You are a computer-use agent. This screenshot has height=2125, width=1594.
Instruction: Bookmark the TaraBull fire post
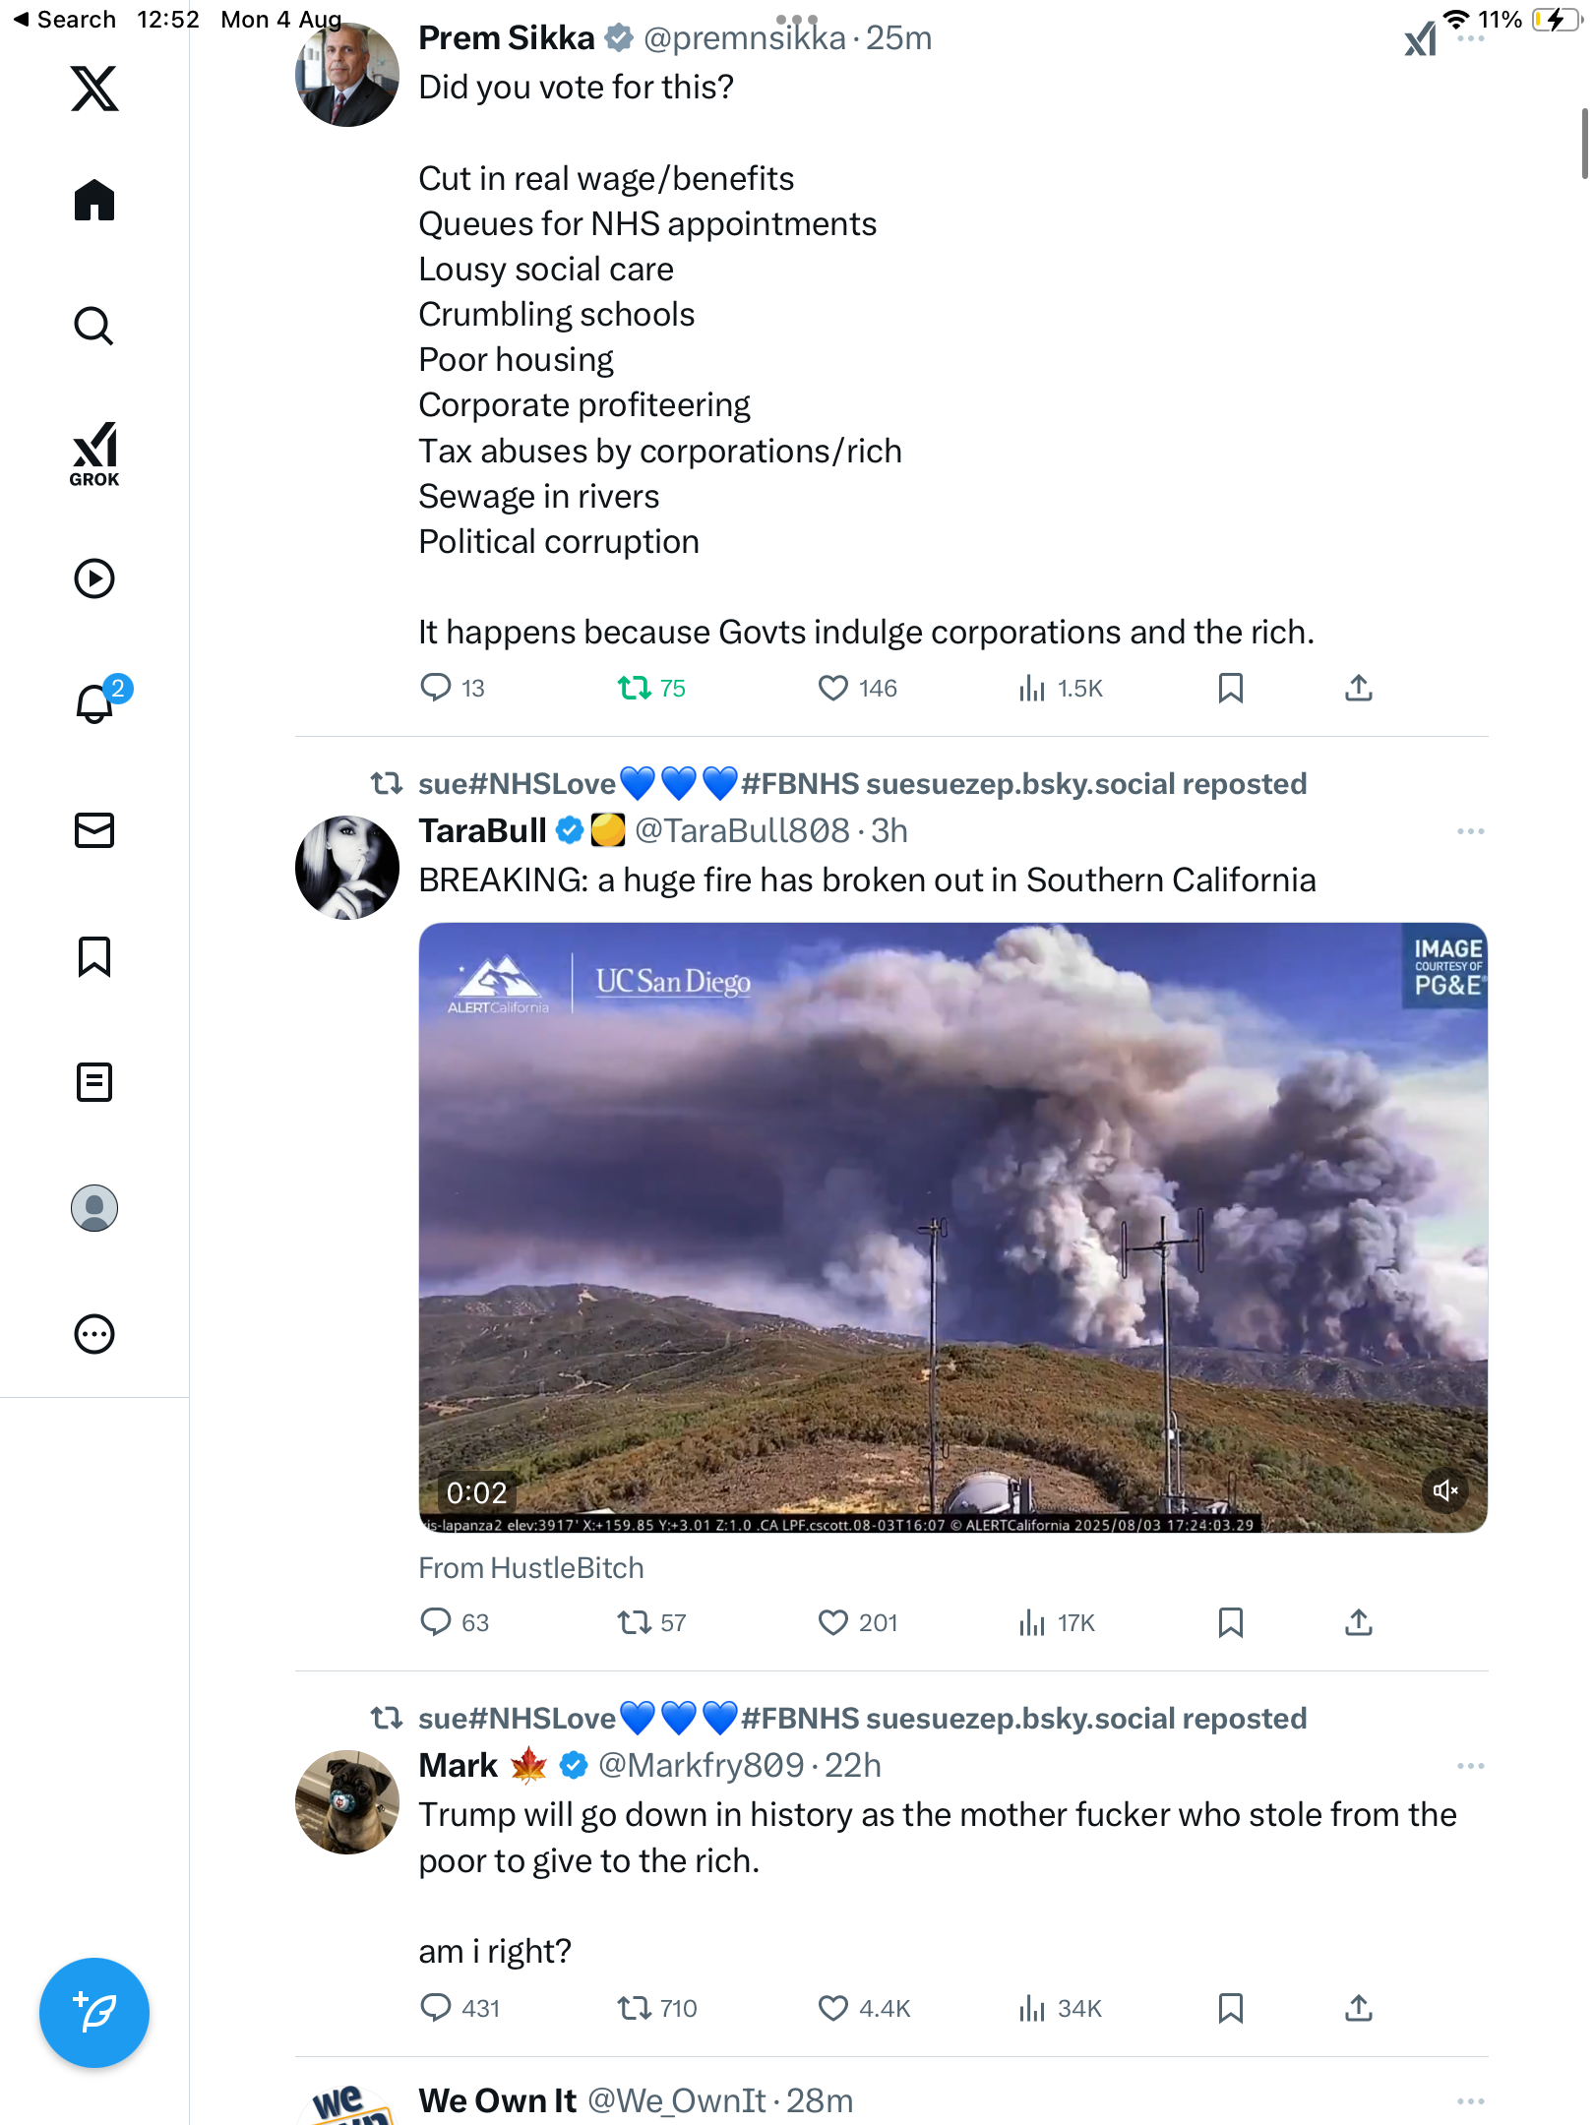coord(1230,1622)
